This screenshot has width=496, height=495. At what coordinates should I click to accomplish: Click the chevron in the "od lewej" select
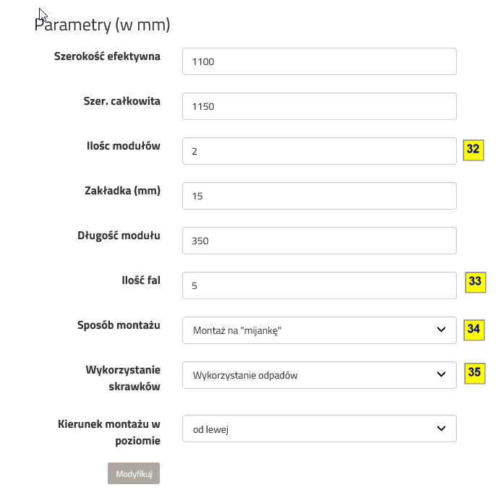442,429
